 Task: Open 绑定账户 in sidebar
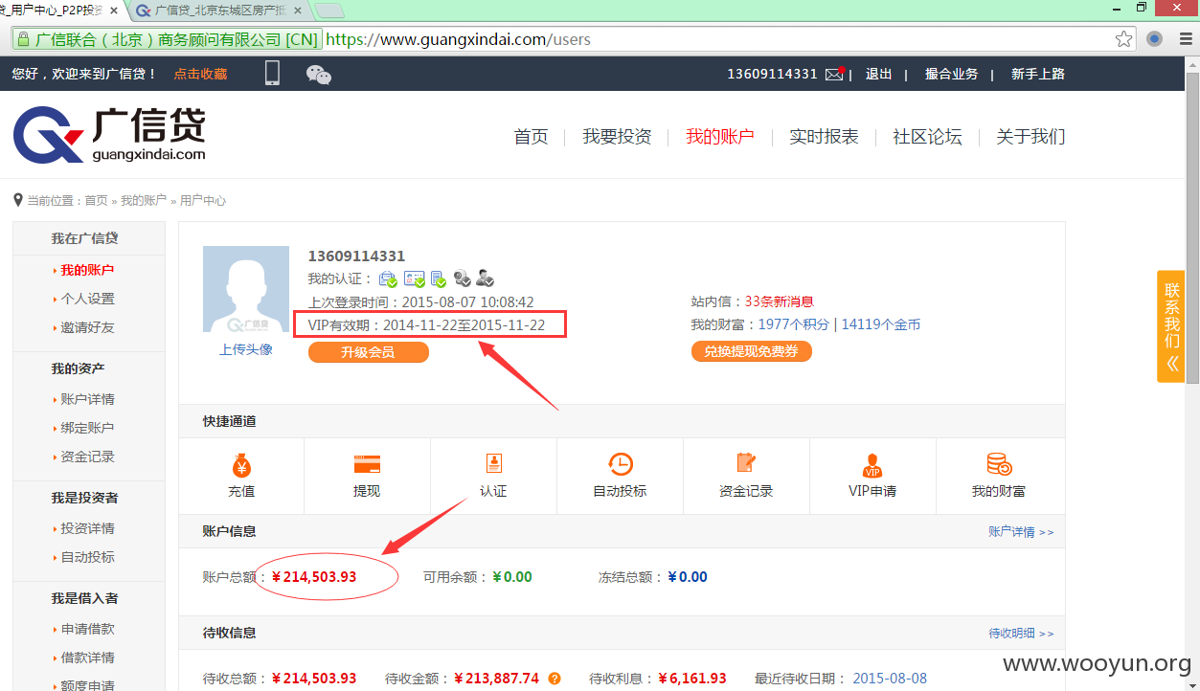(87, 428)
